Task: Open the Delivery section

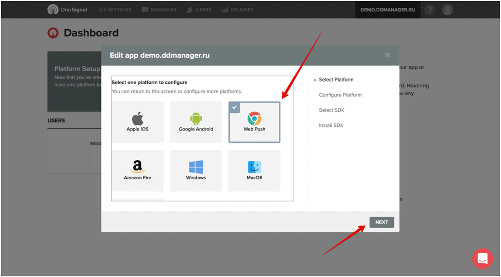Action: [238, 10]
